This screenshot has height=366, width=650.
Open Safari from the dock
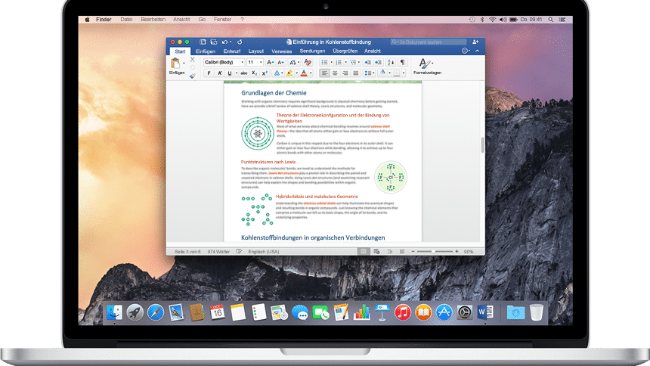tap(156, 312)
